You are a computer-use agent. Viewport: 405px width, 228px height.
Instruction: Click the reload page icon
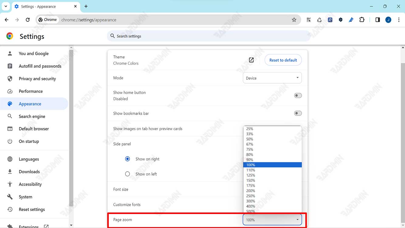pyautogui.click(x=28, y=20)
